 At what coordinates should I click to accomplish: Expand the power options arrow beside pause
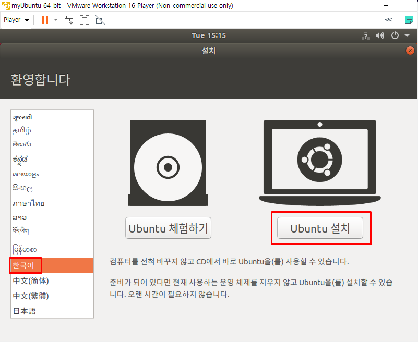coord(56,20)
